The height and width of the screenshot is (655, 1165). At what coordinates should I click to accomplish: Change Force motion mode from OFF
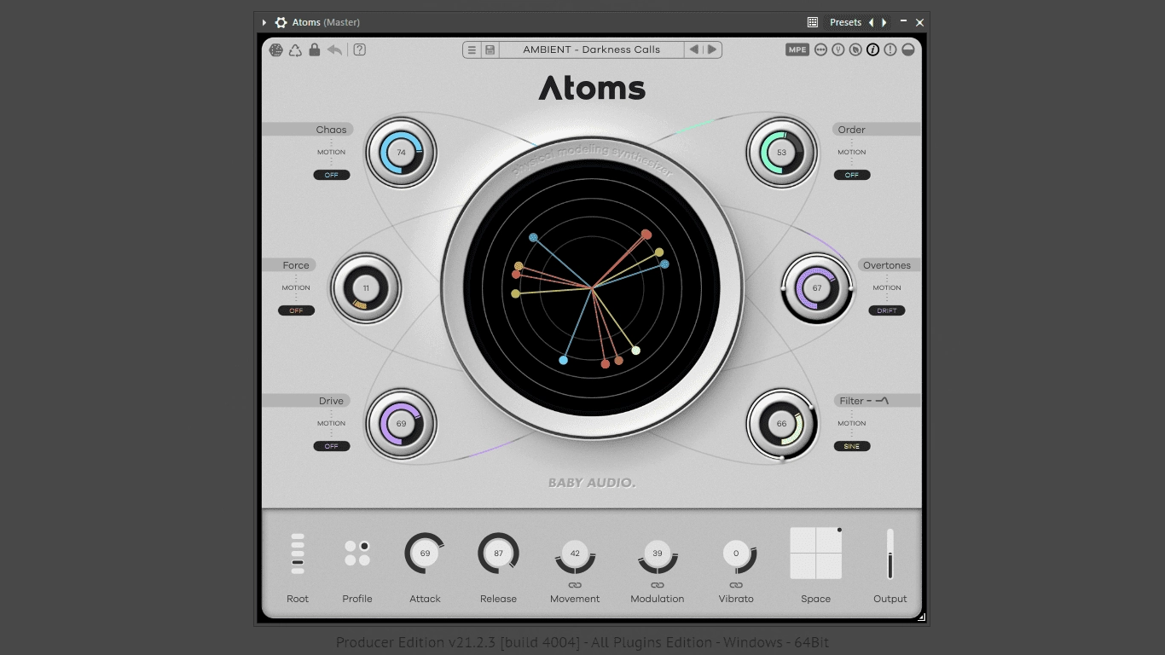click(296, 310)
